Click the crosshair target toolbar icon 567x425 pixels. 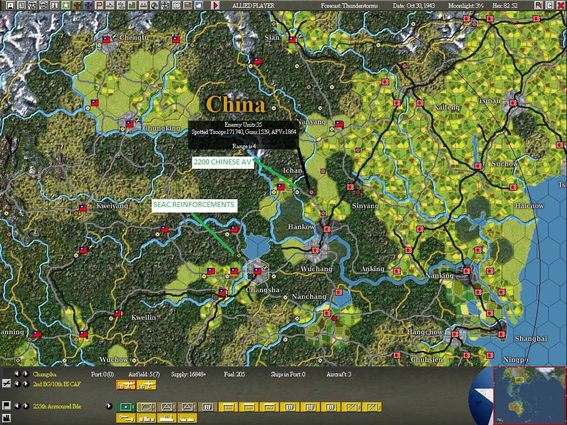tap(165, 6)
